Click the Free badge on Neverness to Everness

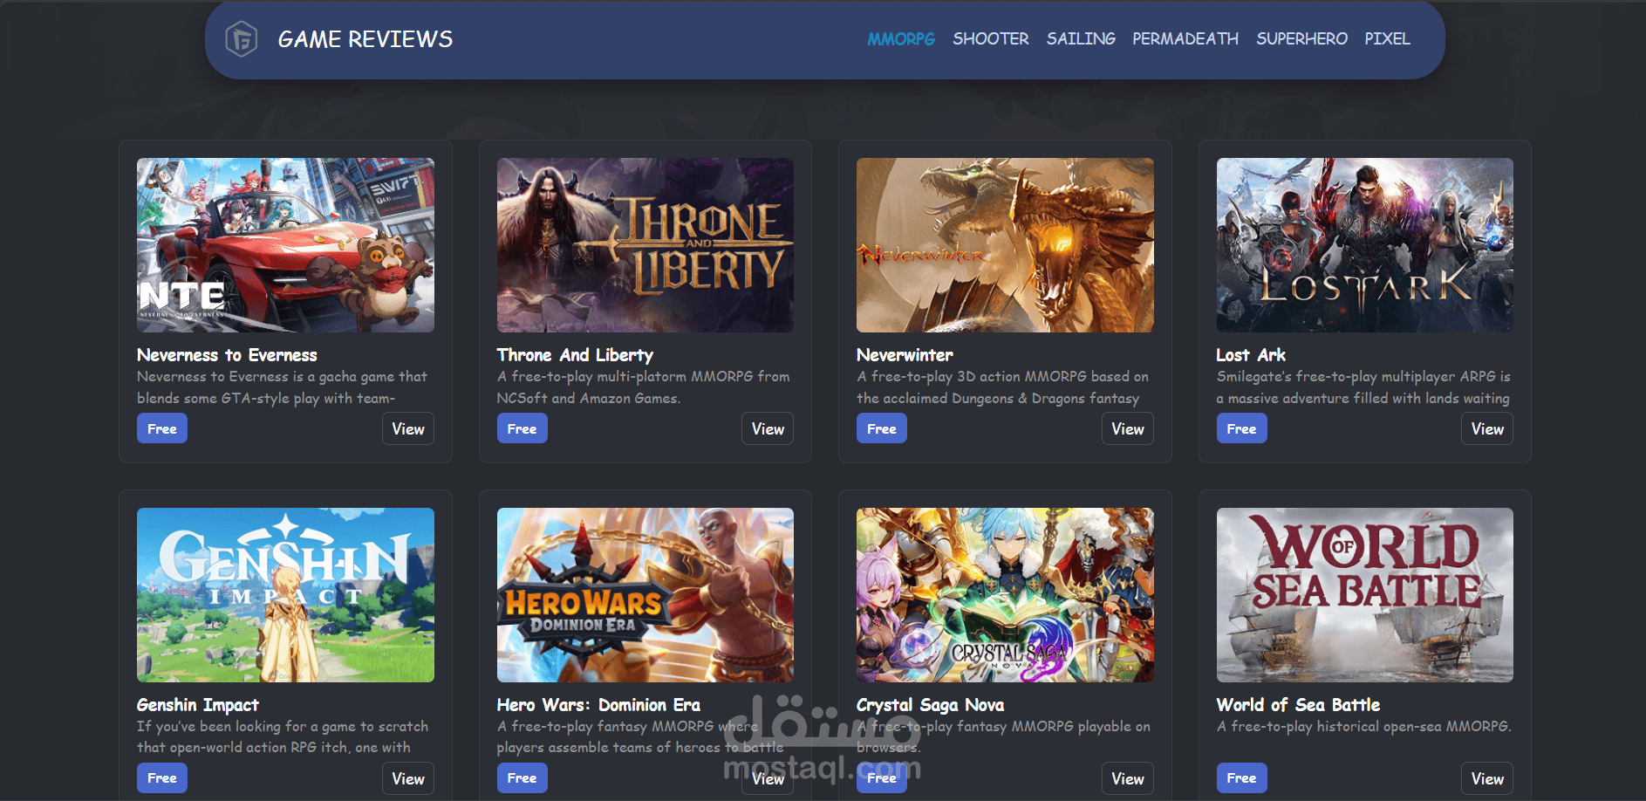[x=162, y=428]
